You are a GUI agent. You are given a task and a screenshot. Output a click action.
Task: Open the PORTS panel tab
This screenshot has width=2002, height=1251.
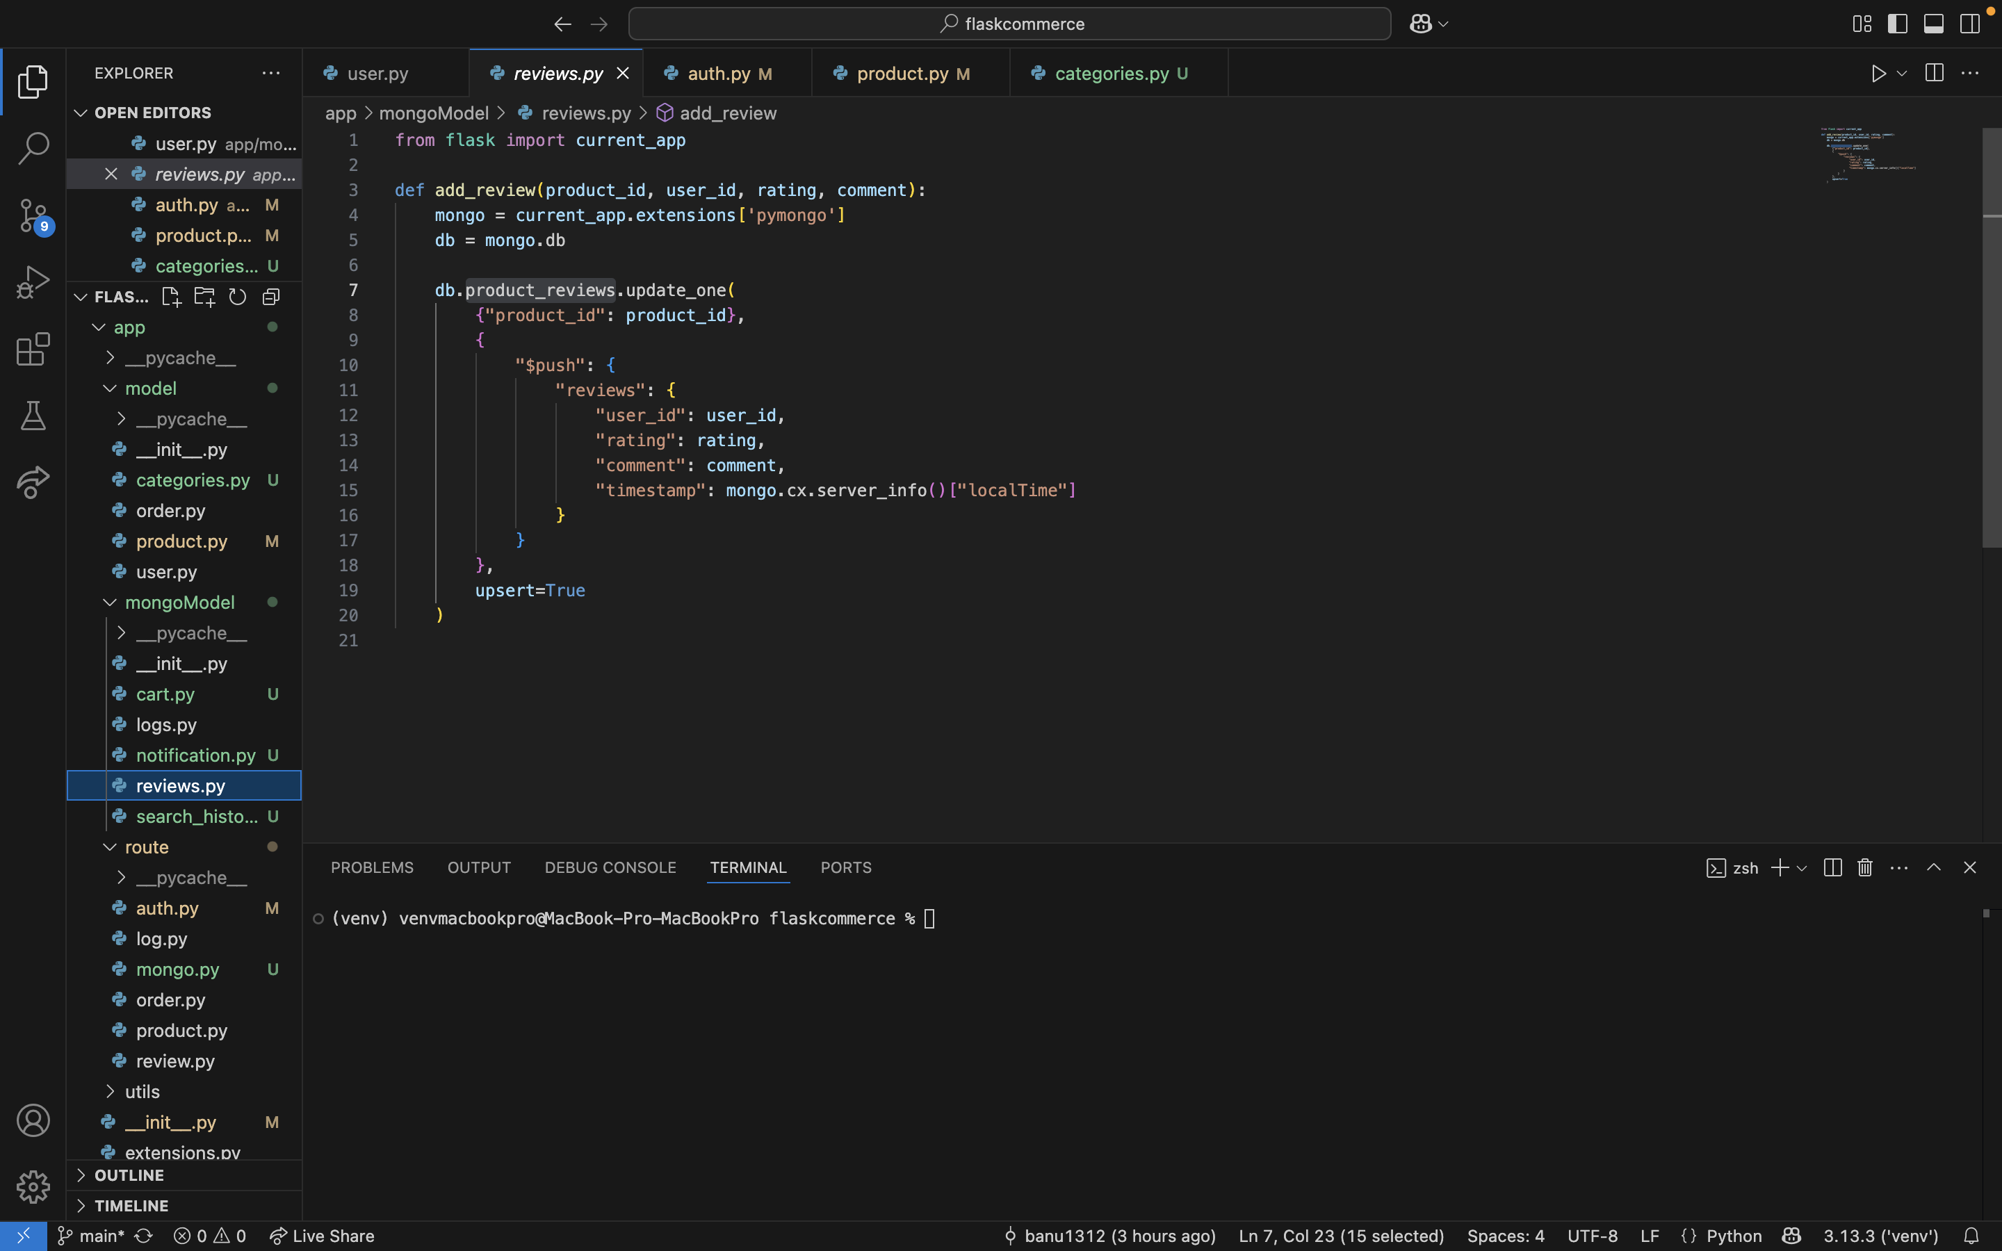[845, 867]
